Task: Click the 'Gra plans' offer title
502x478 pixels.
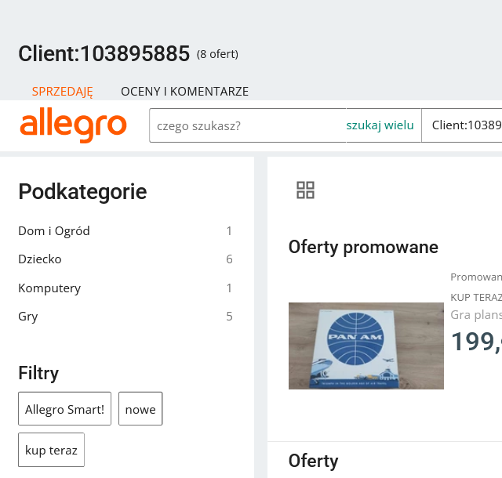Action: click(476, 315)
